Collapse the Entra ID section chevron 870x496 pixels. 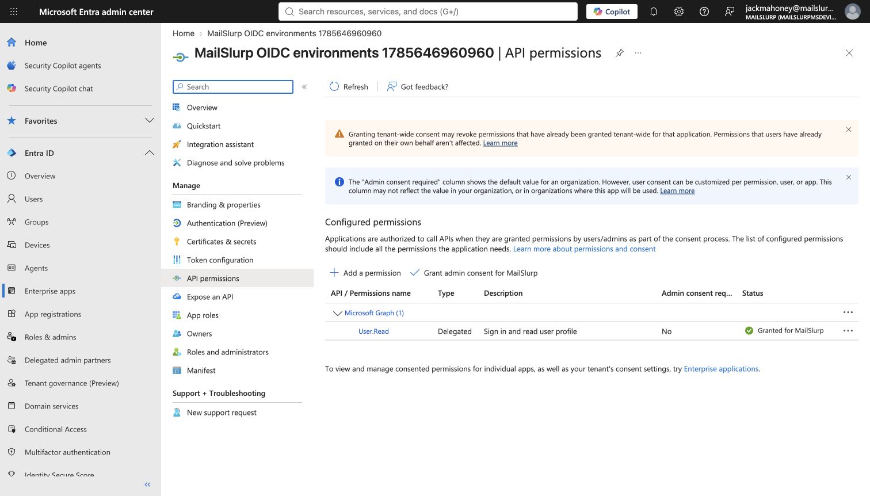150,153
